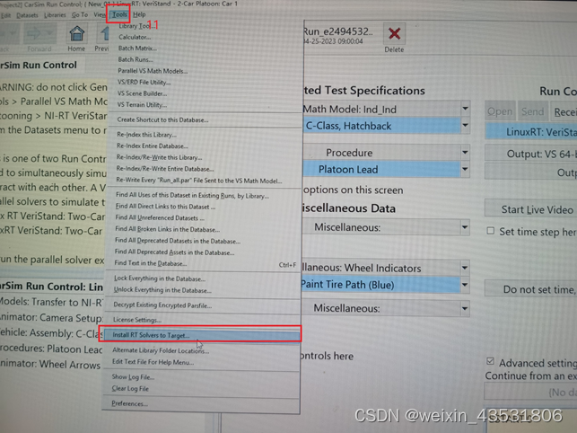Choose Calculator from Tools menu
This screenshot has width=577, height=433.
pos(135,37)
